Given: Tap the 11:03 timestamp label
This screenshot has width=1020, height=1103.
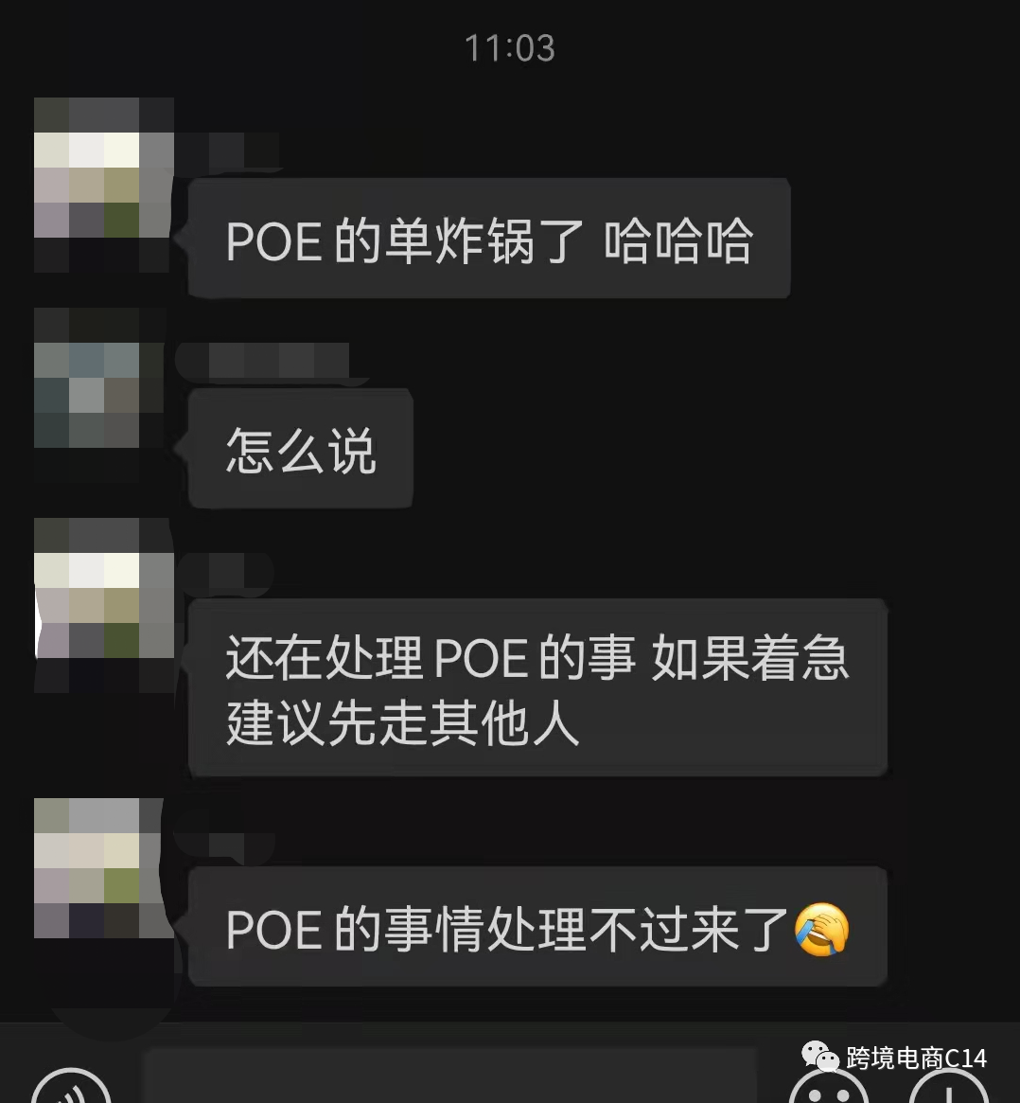Looking at the screenshot, I should pyautogui.click(x=510, y=48).
